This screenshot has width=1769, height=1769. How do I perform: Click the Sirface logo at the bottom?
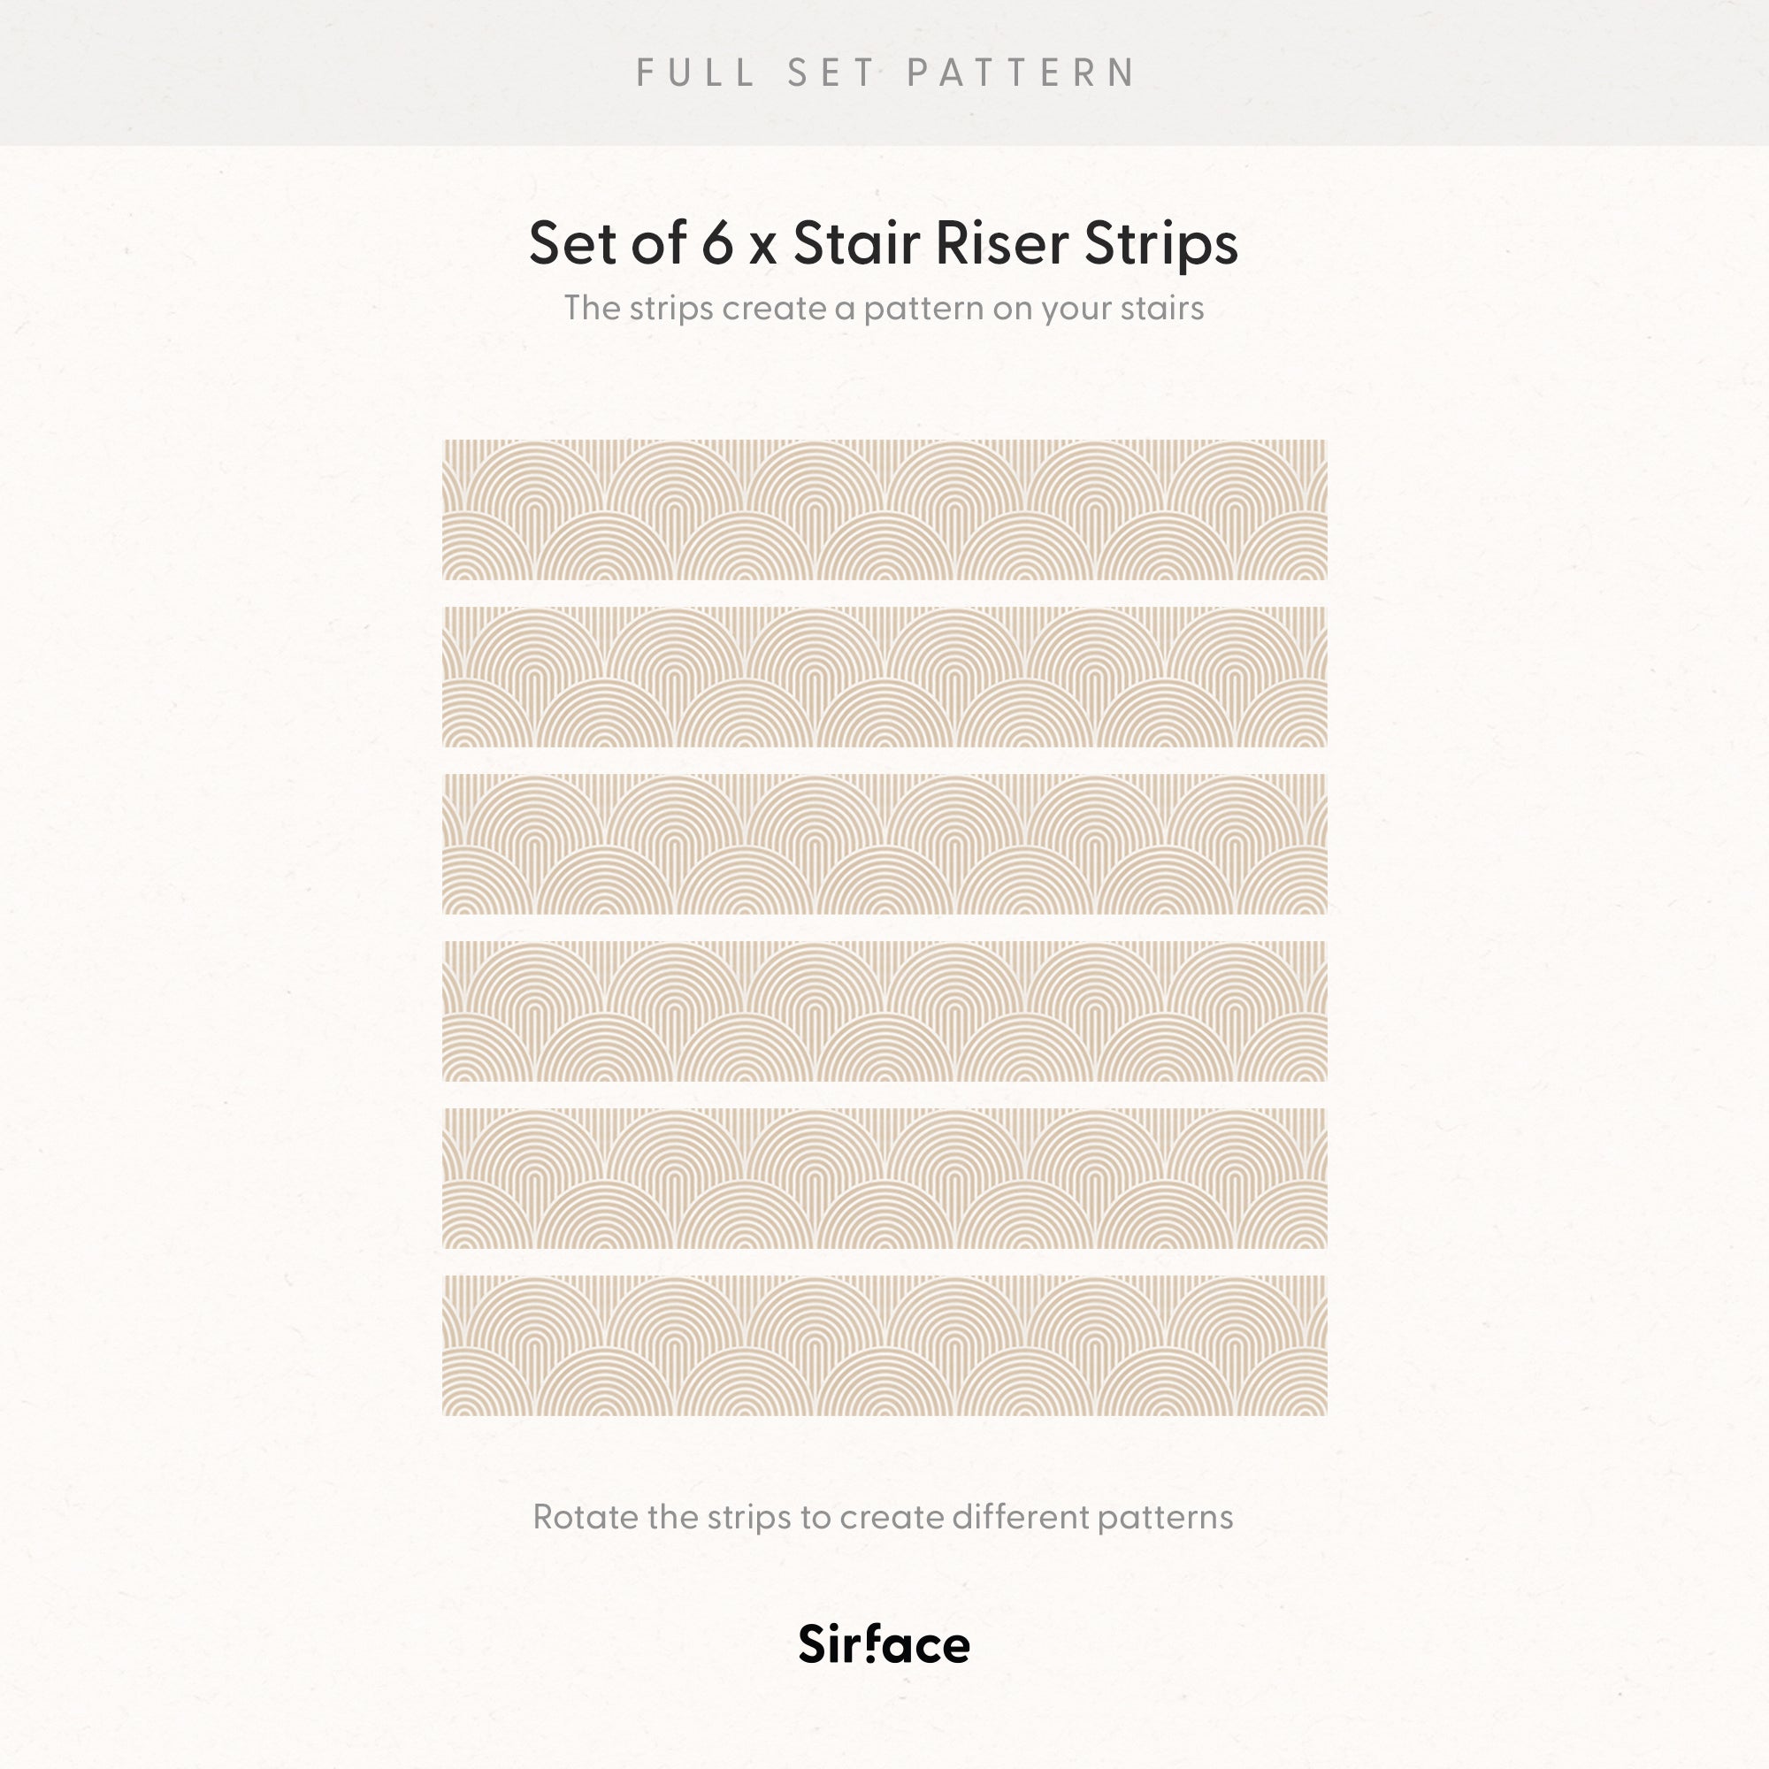pos(884,1643)
